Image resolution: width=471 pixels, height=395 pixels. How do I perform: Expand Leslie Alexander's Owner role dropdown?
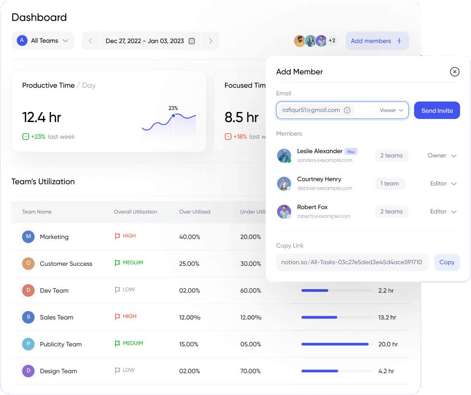tap(442, 156)
